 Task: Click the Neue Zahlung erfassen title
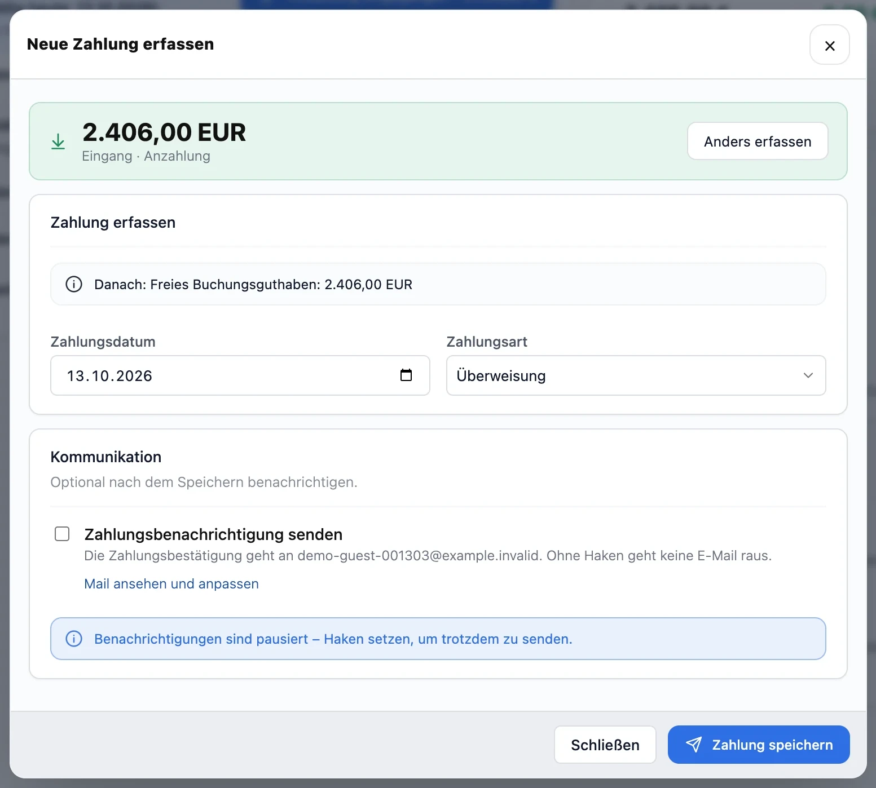click(121, 44)
